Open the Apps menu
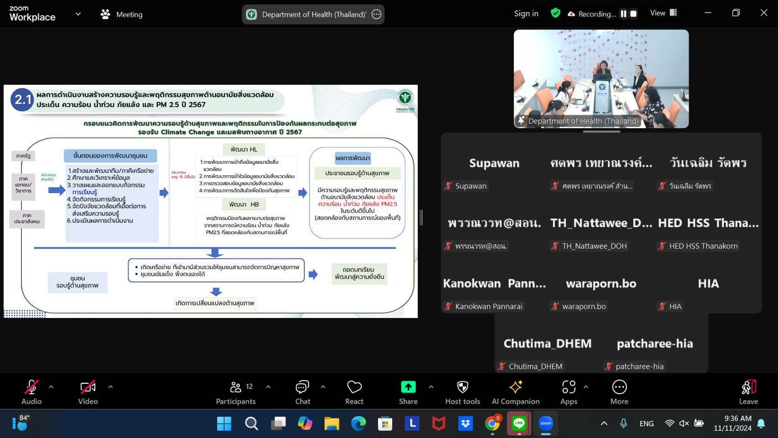 568,392
